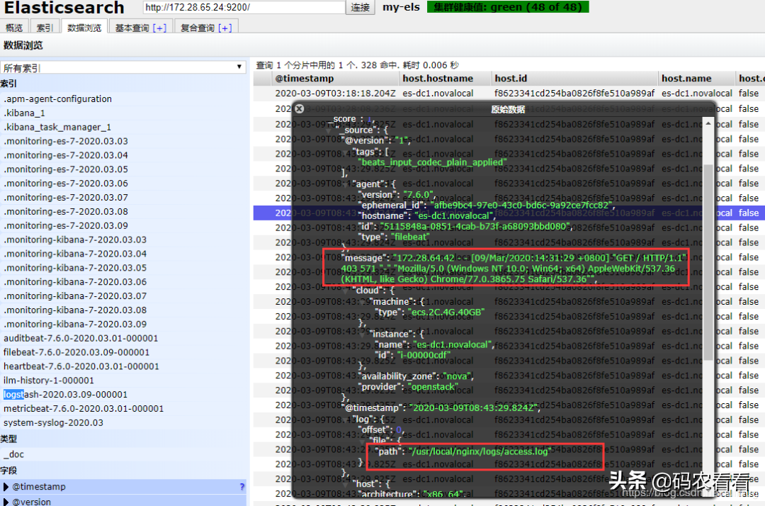Select index .monitoring-es-7-2020.03.09
The width and height of the screenshot is (765, 506).
click(66, 226)
